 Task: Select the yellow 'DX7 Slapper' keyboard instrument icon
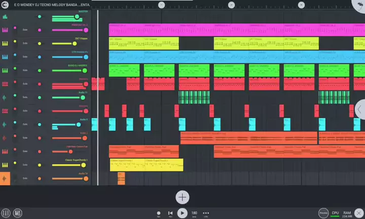pyautogui.click(x=5, y=44)
